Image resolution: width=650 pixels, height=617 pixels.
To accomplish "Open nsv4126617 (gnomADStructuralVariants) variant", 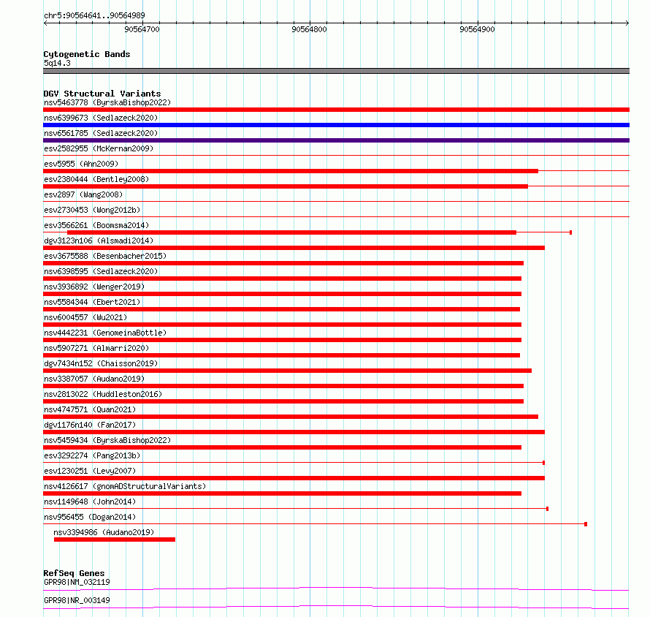I will coord(125,486).
